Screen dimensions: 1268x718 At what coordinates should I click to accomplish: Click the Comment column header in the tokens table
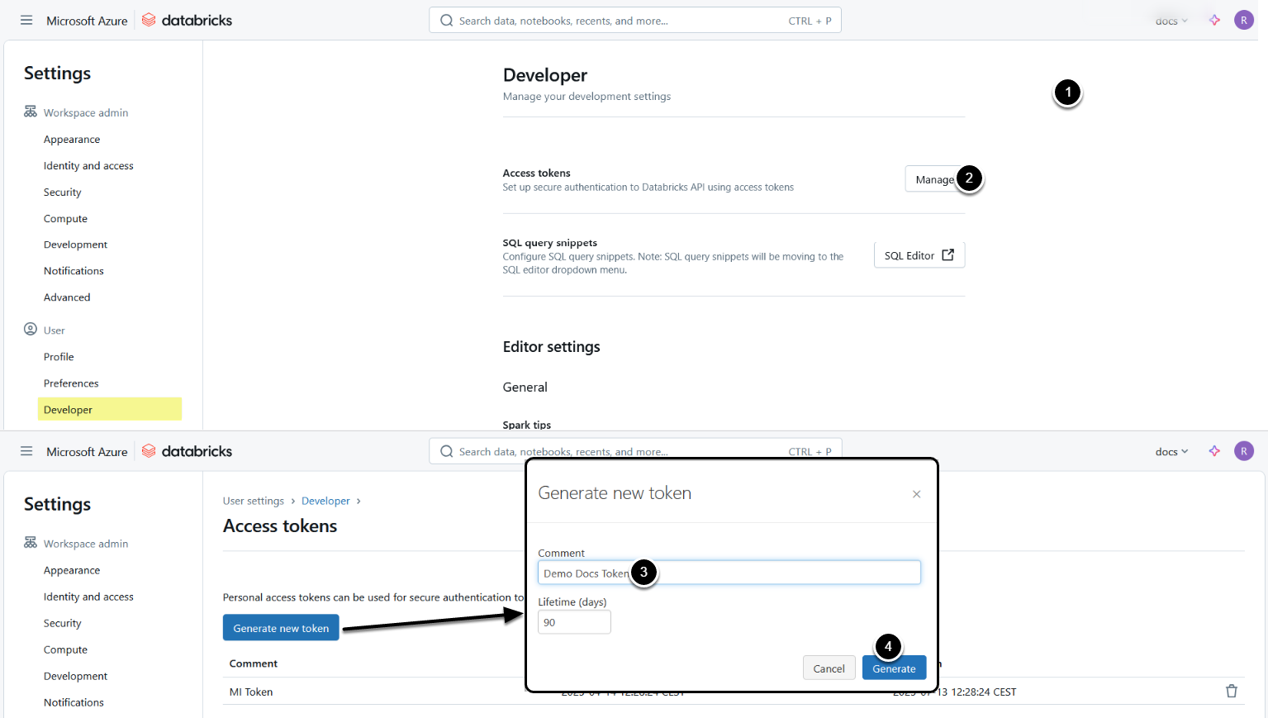click(x=253, y=663)
